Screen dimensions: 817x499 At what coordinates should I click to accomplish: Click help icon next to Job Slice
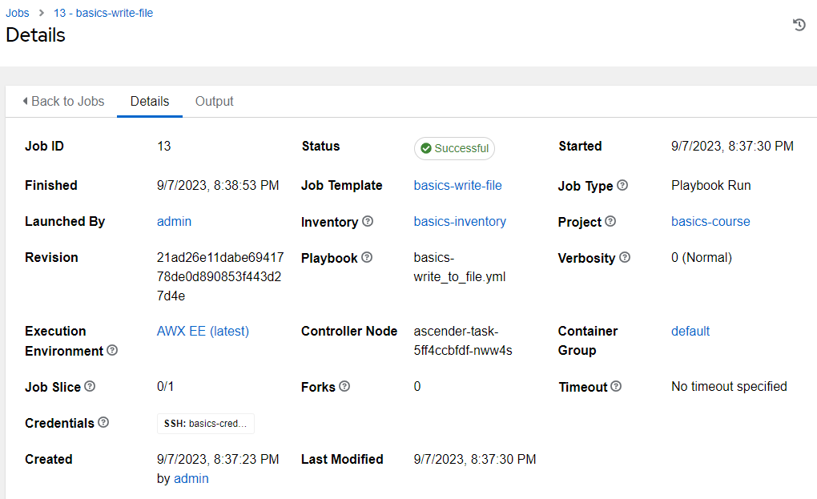(90, 386)
